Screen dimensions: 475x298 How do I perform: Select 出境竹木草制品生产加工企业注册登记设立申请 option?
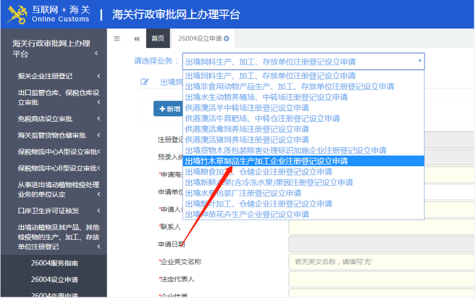pos(266,161)
